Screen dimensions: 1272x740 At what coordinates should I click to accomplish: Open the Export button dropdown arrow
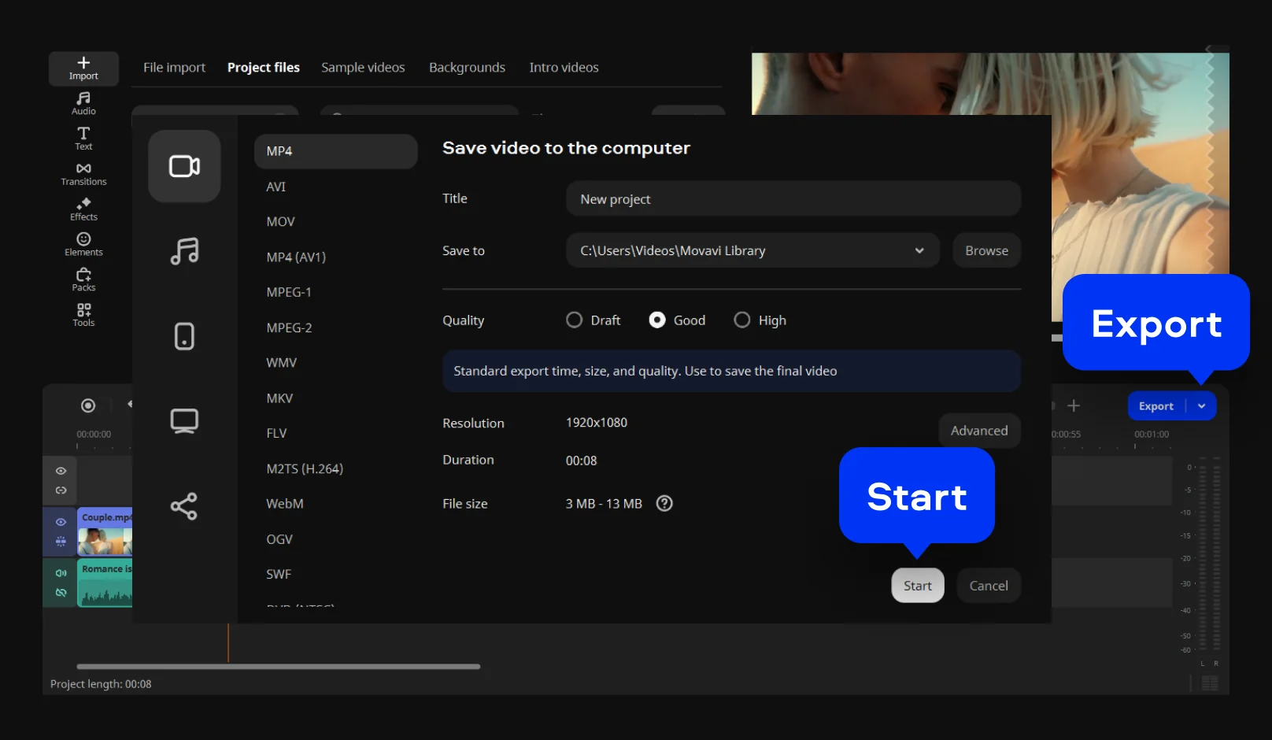[x=1201, y=406]
